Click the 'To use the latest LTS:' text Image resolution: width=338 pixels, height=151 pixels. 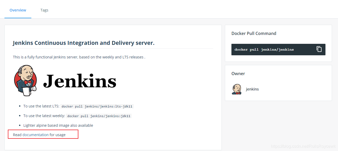pyautogui.click(x=41, y=106)
